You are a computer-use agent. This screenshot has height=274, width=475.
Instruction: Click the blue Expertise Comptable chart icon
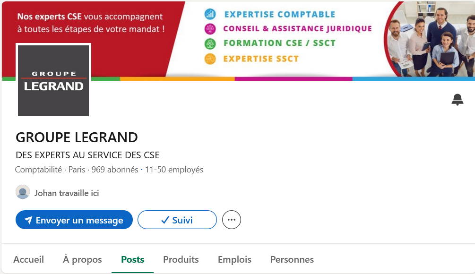point(210,14)
